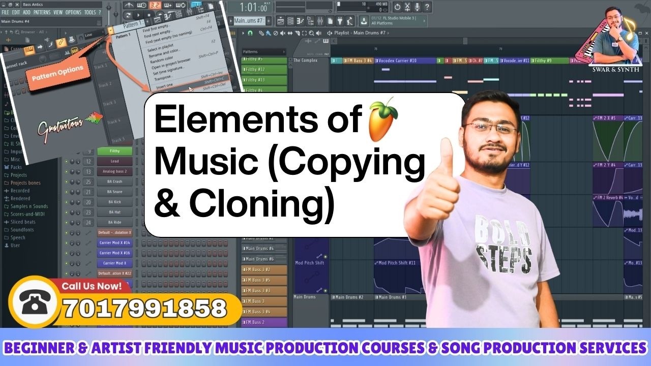Open the playlist options menu arrow

(x=243, y=33)
